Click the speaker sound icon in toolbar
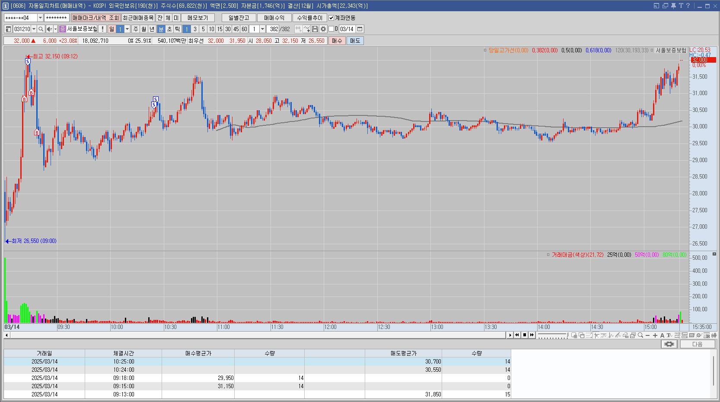 pyautogui.click(x=49, y=29)
